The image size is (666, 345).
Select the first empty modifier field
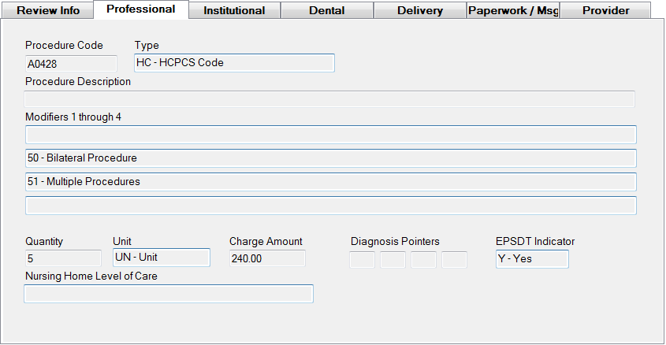(330, 135)
